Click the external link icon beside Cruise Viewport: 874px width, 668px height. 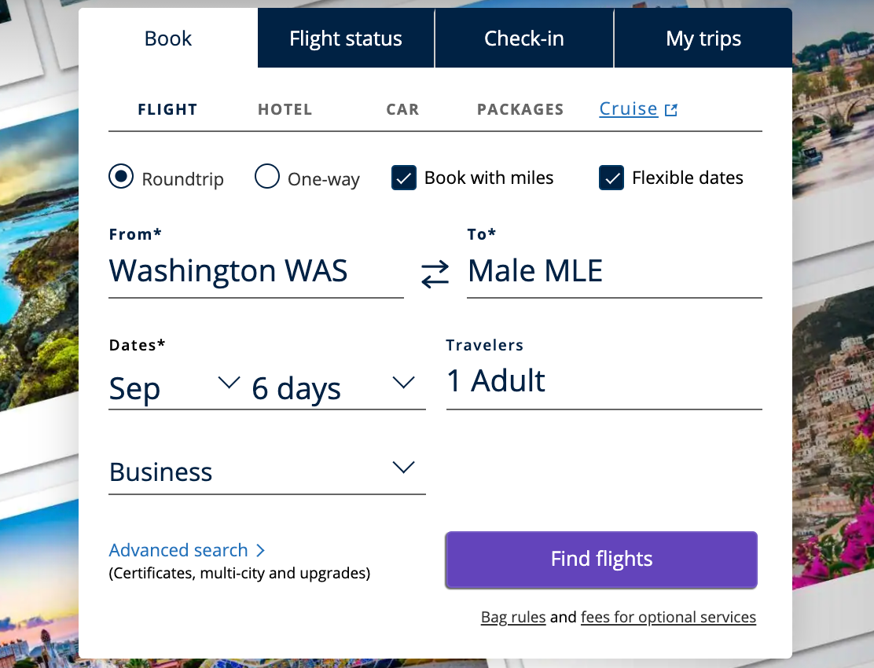[x=670, y=108]
